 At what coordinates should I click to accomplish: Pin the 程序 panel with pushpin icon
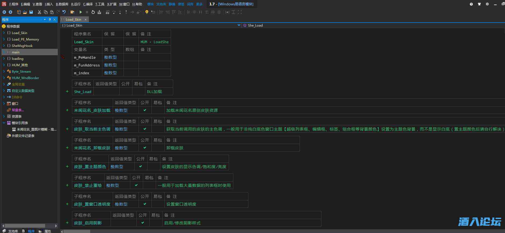(x=50, y=20)
